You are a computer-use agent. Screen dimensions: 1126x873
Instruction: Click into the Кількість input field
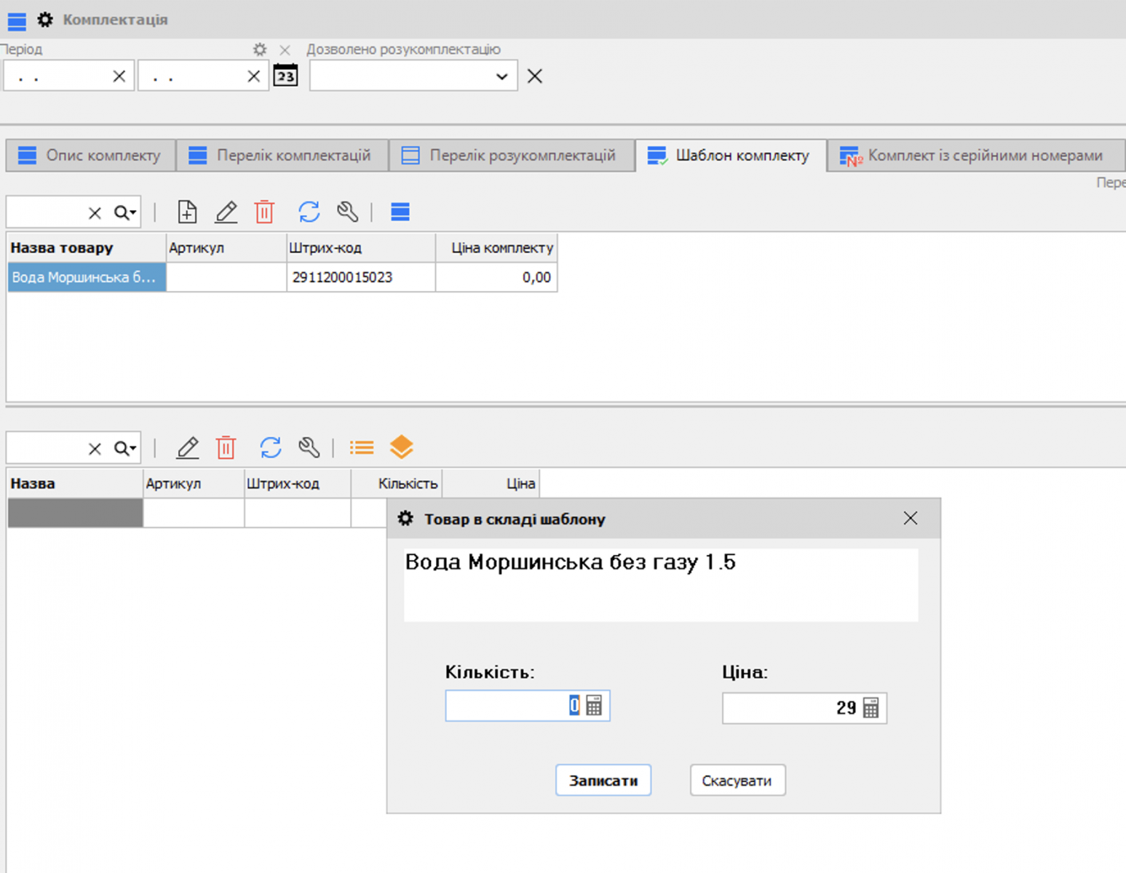tap(510, 706)
